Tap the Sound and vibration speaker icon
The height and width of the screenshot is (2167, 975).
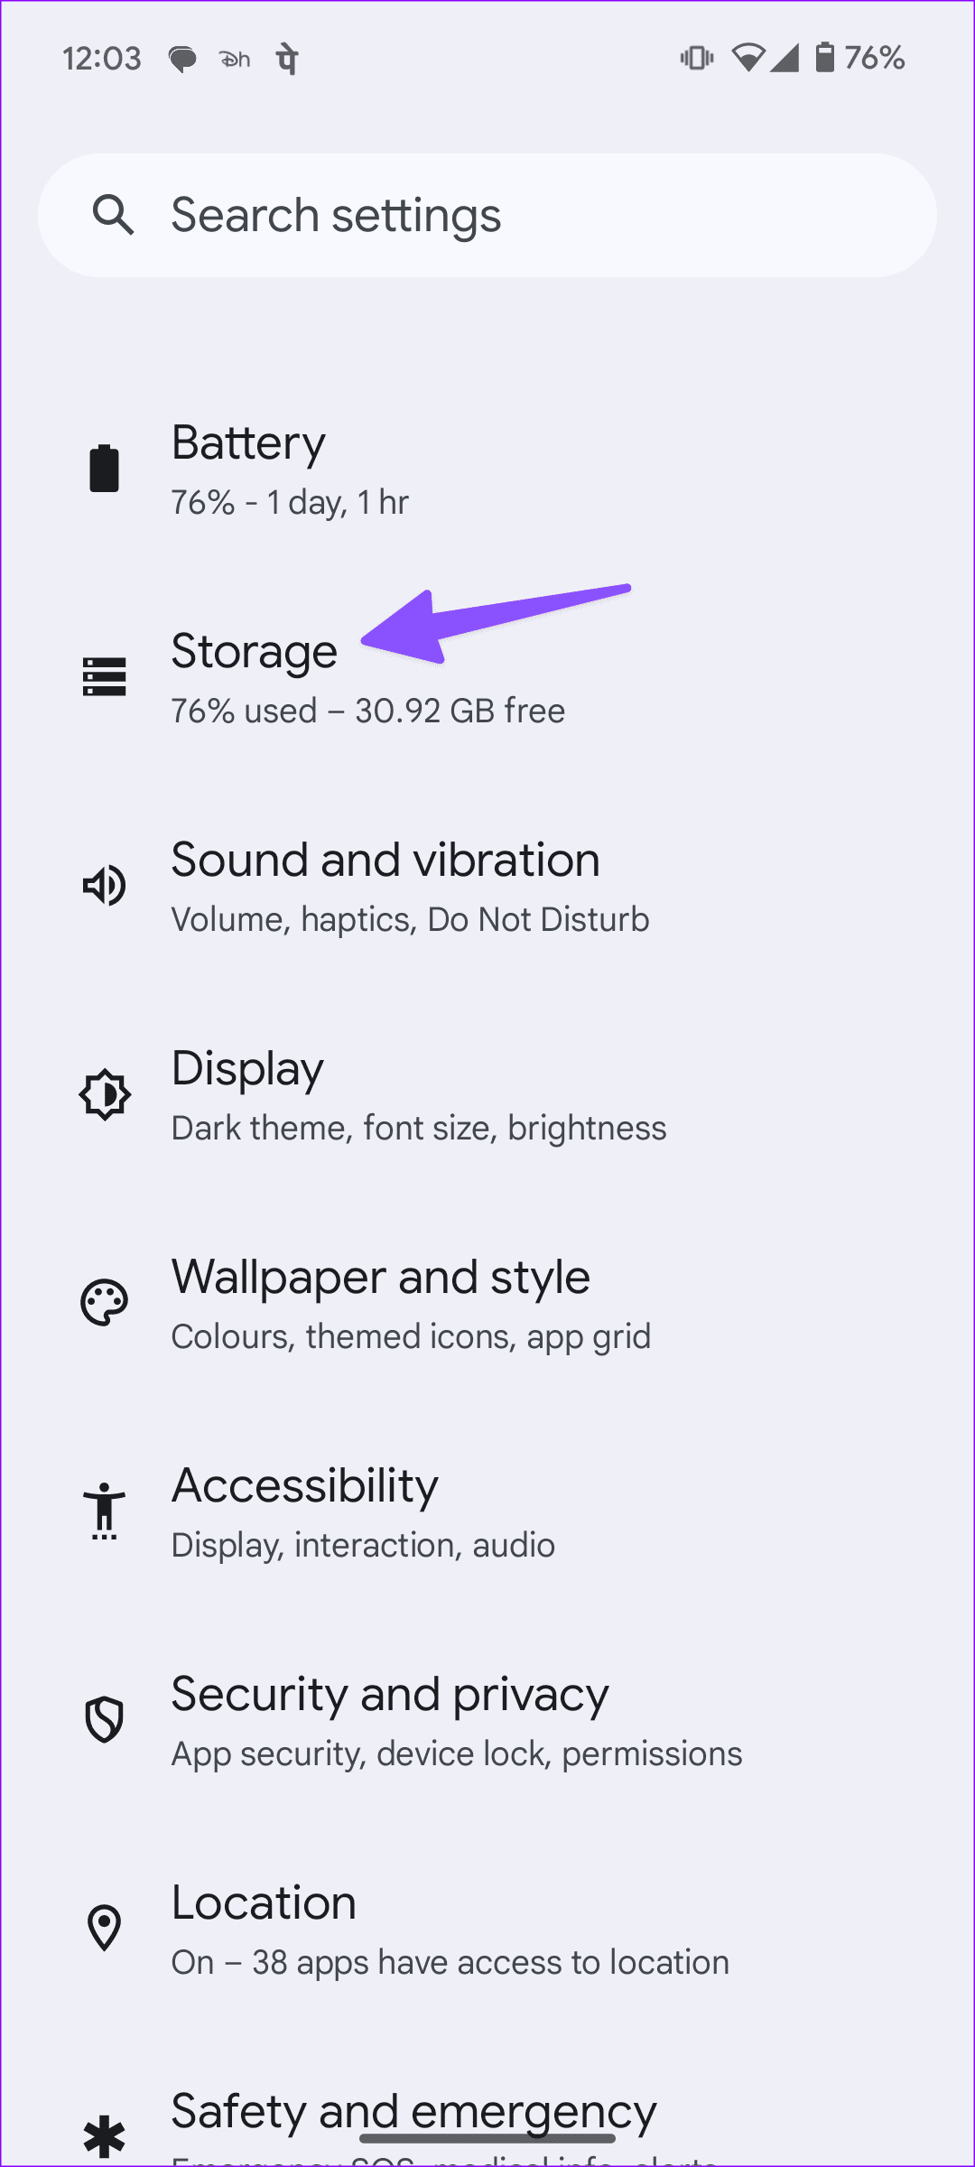pyautogui.click(x=105, y=886)
